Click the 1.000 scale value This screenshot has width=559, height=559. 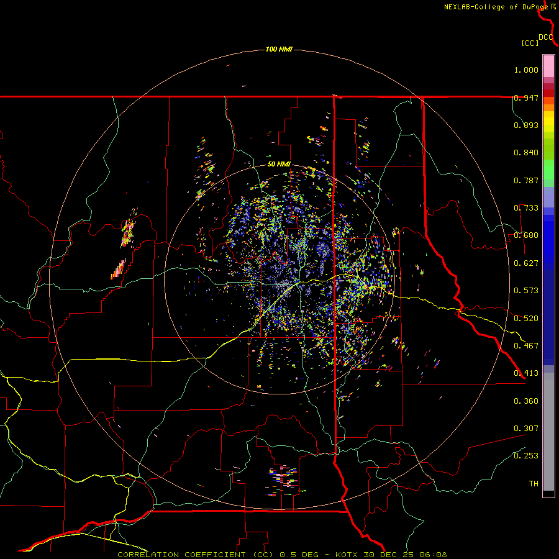(526, 70)
